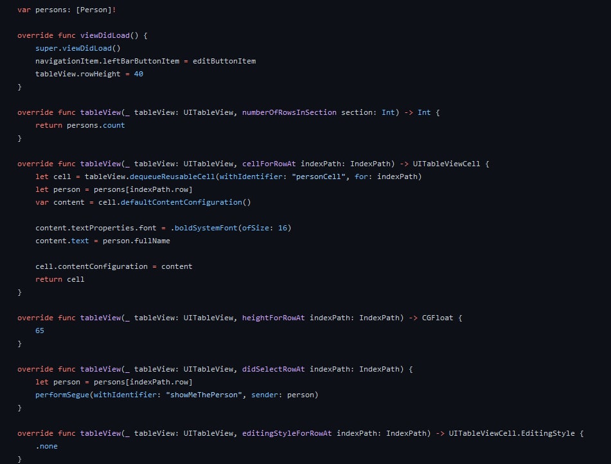Click 'editingStyleForRowAt' parameter label
This screenshot has width=611, height=464.
287,434
